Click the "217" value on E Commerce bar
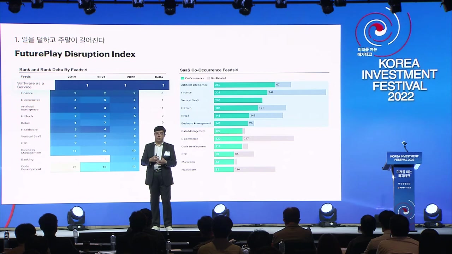 coord(246,139)
